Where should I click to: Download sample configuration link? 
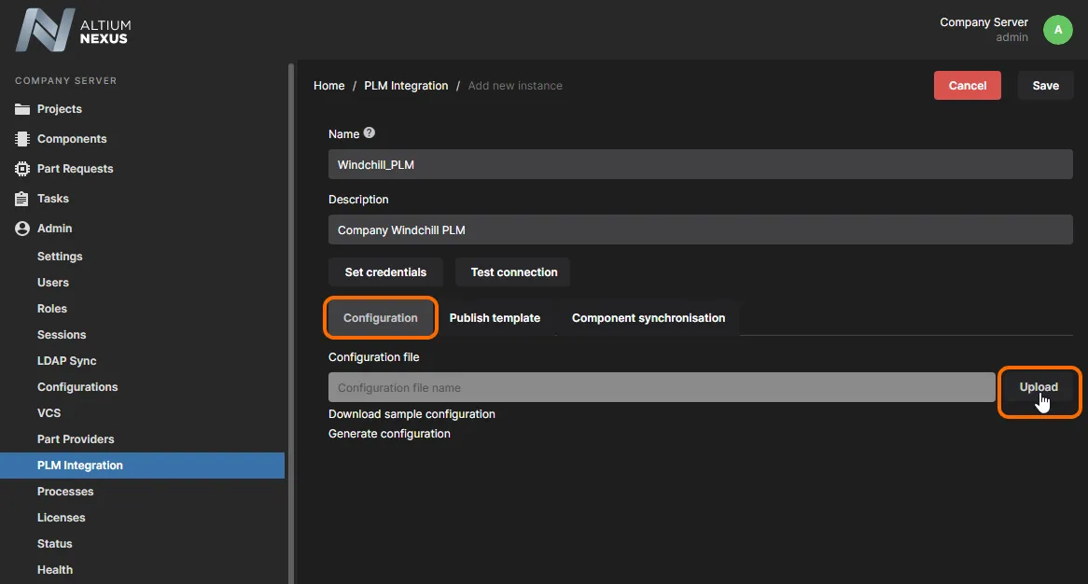point(411,414)
